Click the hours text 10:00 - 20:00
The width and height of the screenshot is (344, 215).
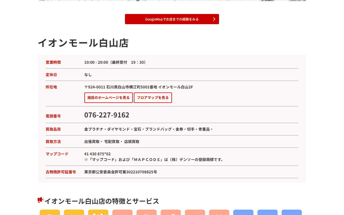[x=96, y=62]
